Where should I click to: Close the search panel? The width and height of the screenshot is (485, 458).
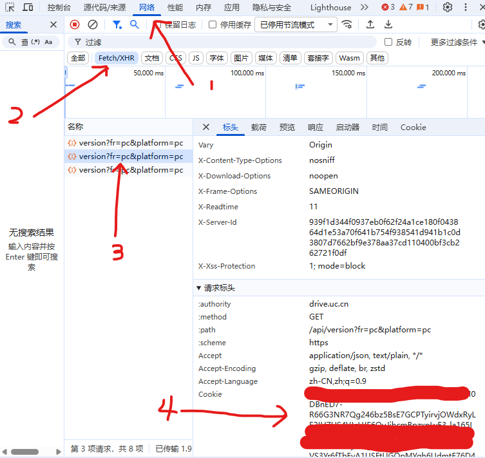point(53,24)
